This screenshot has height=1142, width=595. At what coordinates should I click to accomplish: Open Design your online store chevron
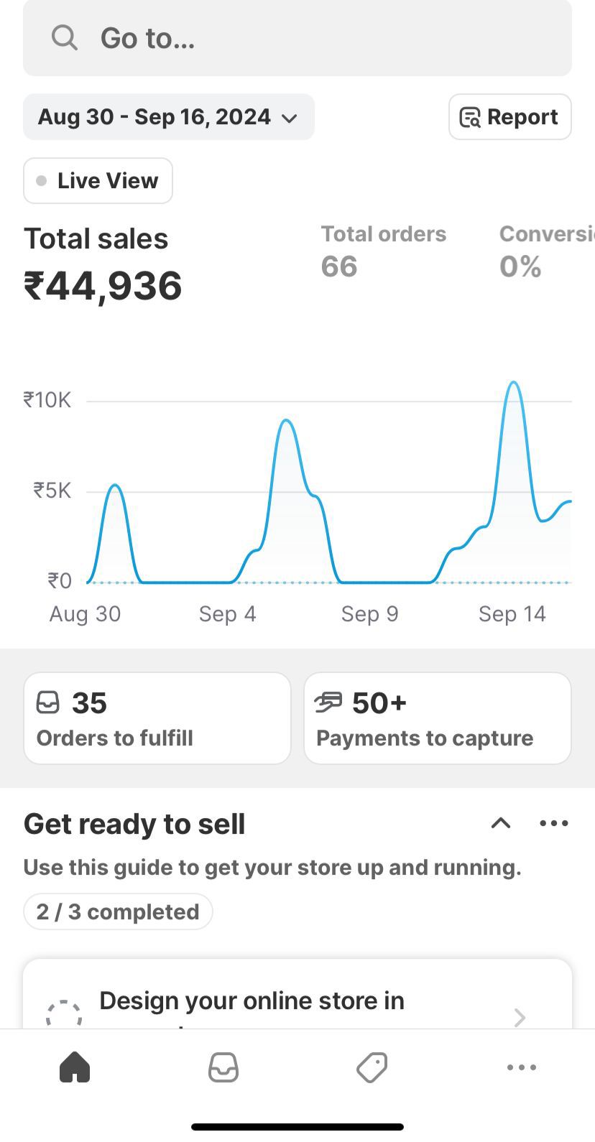pyautogui.click(x=520, y=1017)
